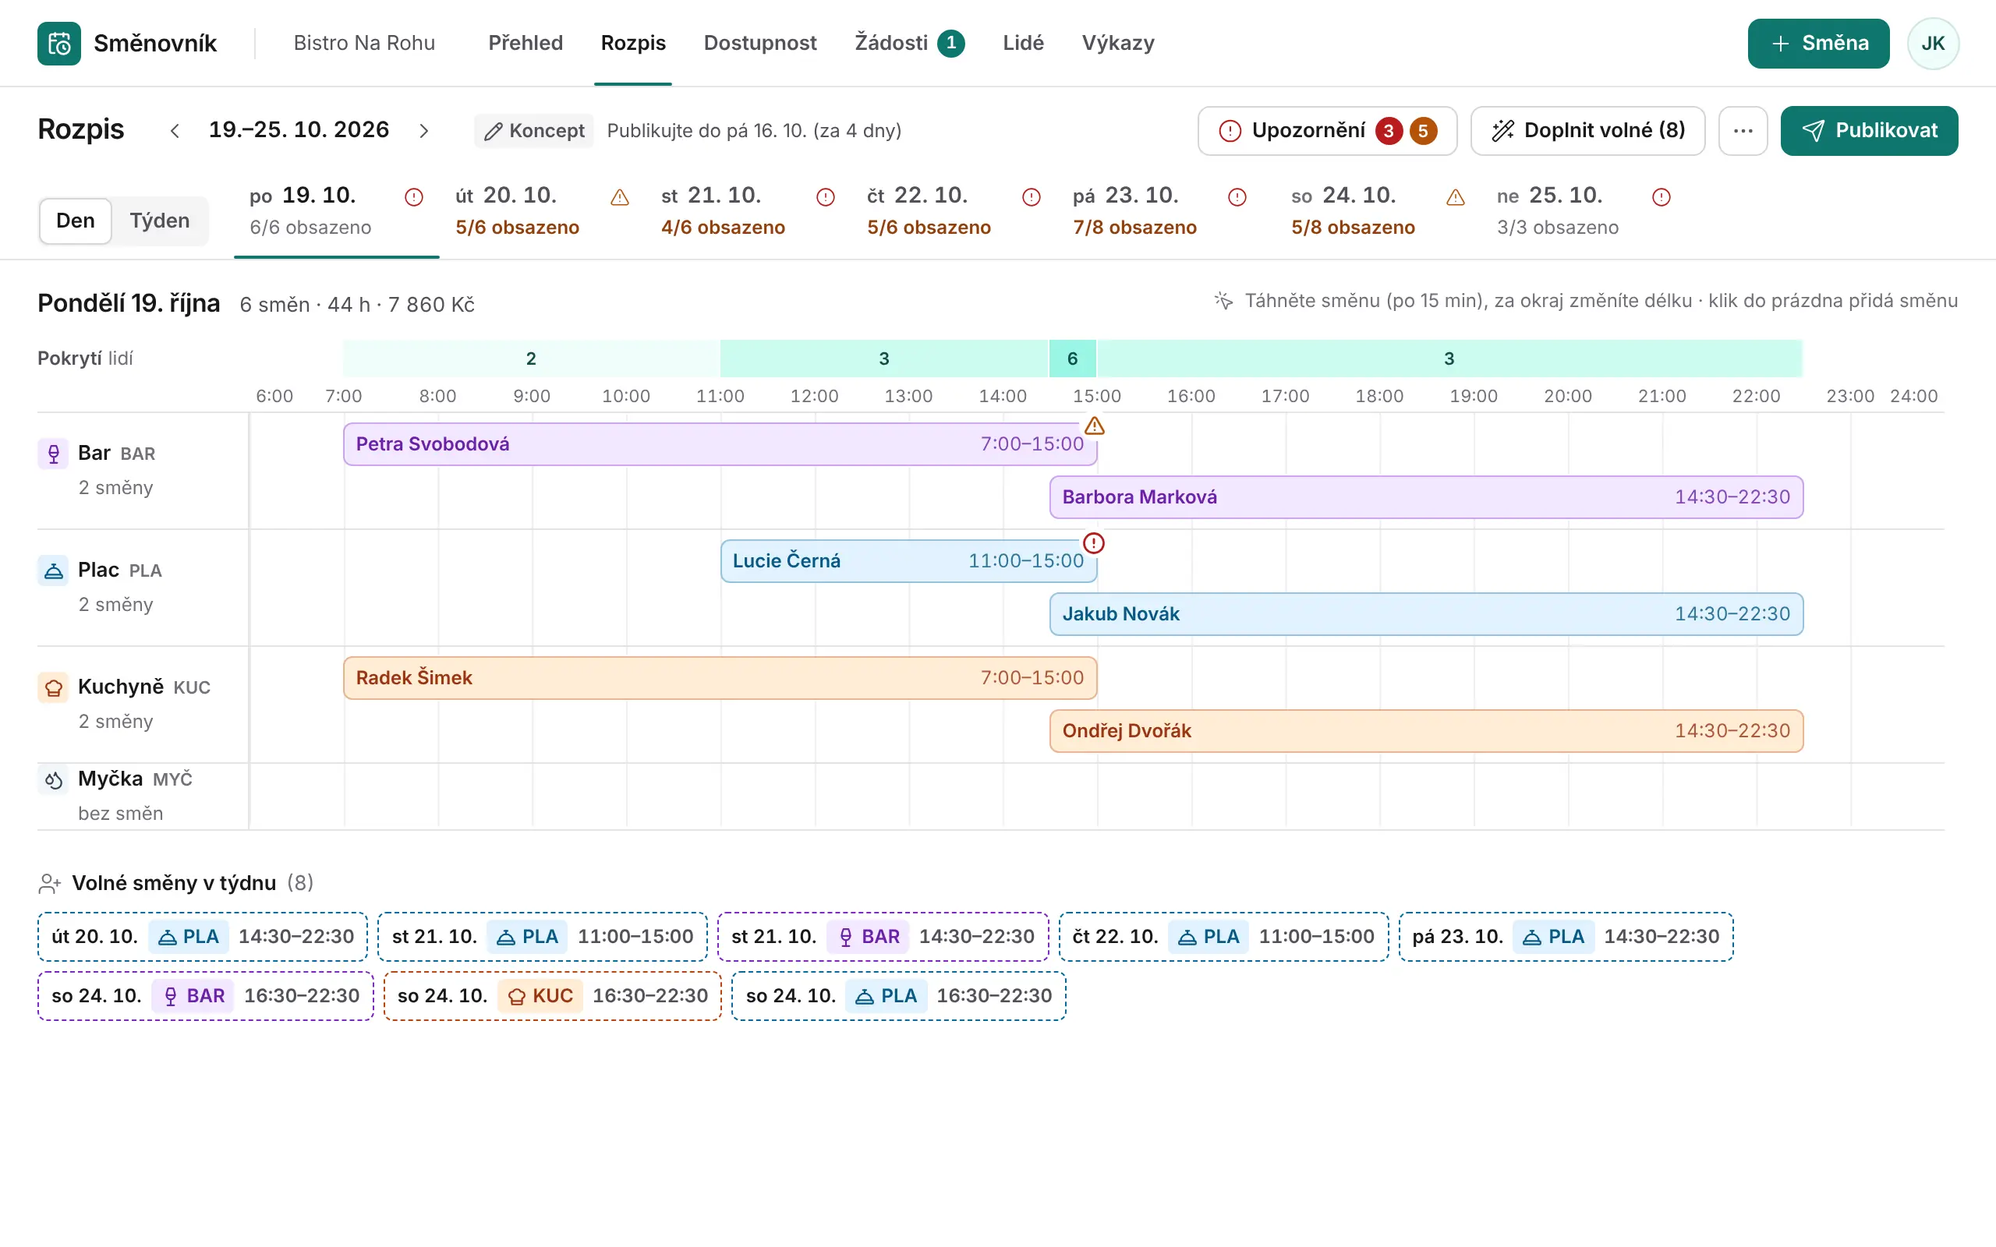Screen dimensions: 1996x1247
Task: Click the Bistro Na Rohu location name
Action: [364, 43]
